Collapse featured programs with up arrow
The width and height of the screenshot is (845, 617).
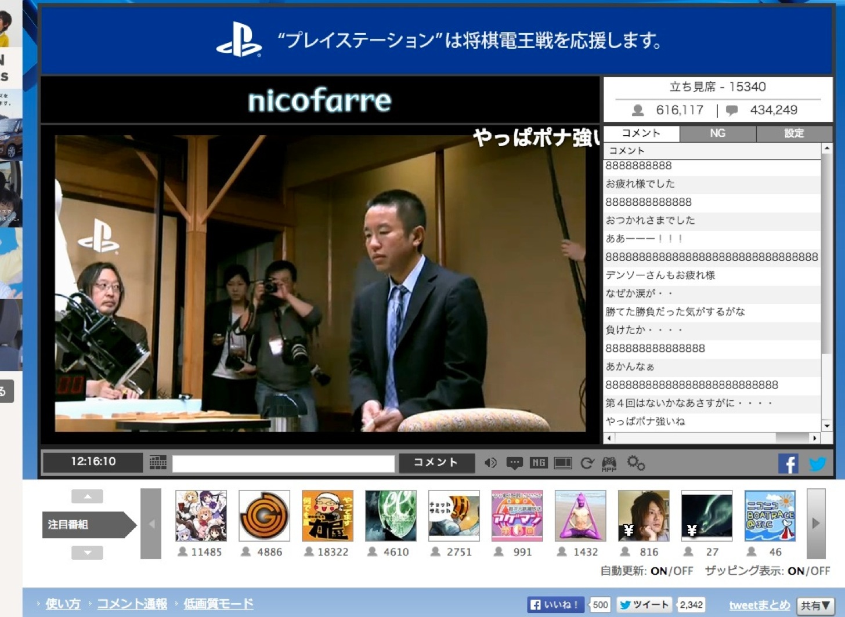[x=87, y=496]
